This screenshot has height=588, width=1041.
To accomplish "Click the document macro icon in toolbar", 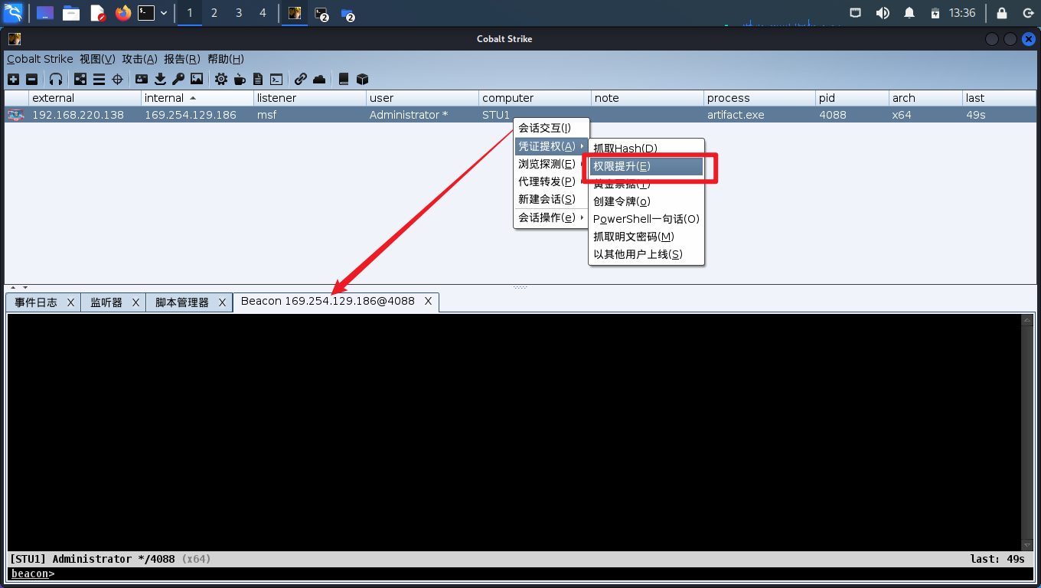I will click(258, 79).
